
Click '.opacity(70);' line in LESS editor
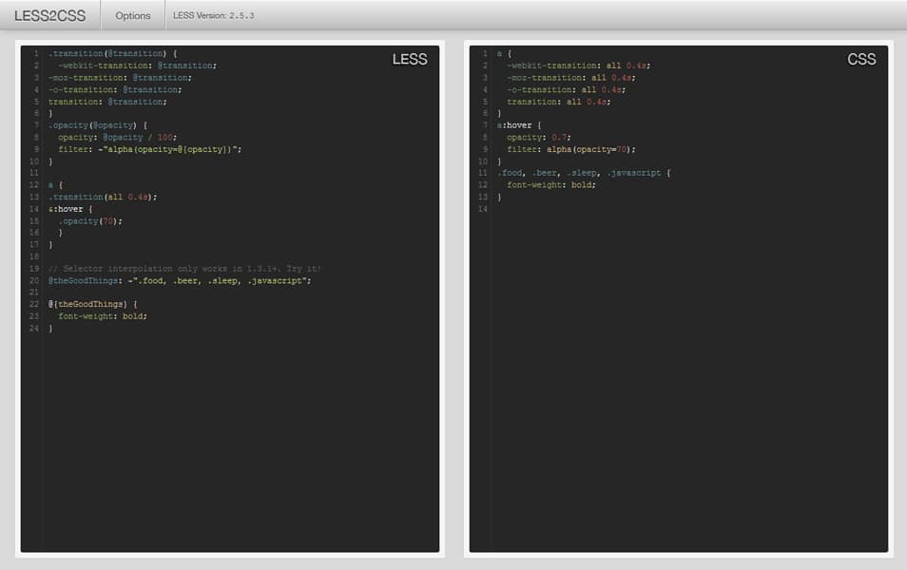point(90,221)
